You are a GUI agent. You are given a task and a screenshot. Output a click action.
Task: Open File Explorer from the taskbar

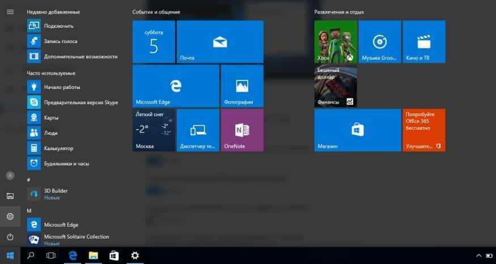tap(94, 256)
